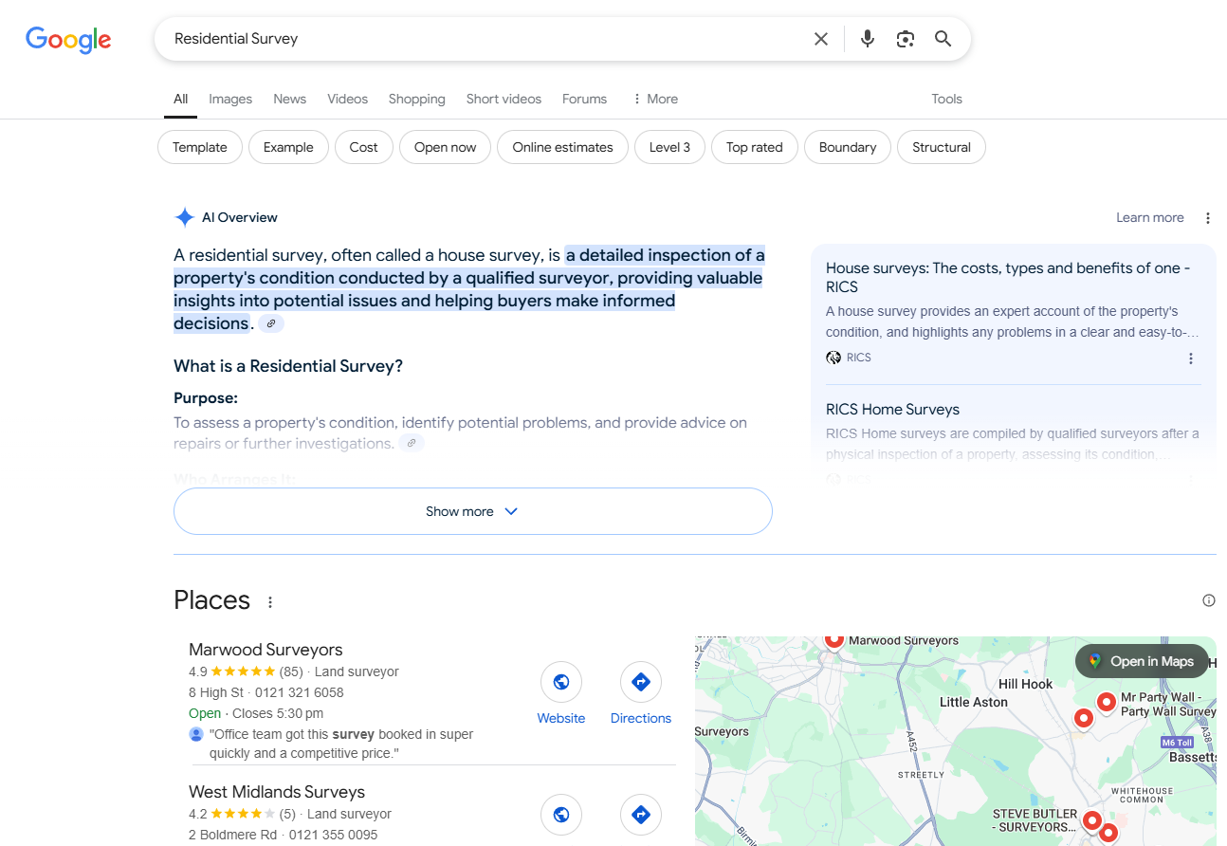
Task: Click West Midlands Surveys directions icon
Action: click(x=641, y=815)
